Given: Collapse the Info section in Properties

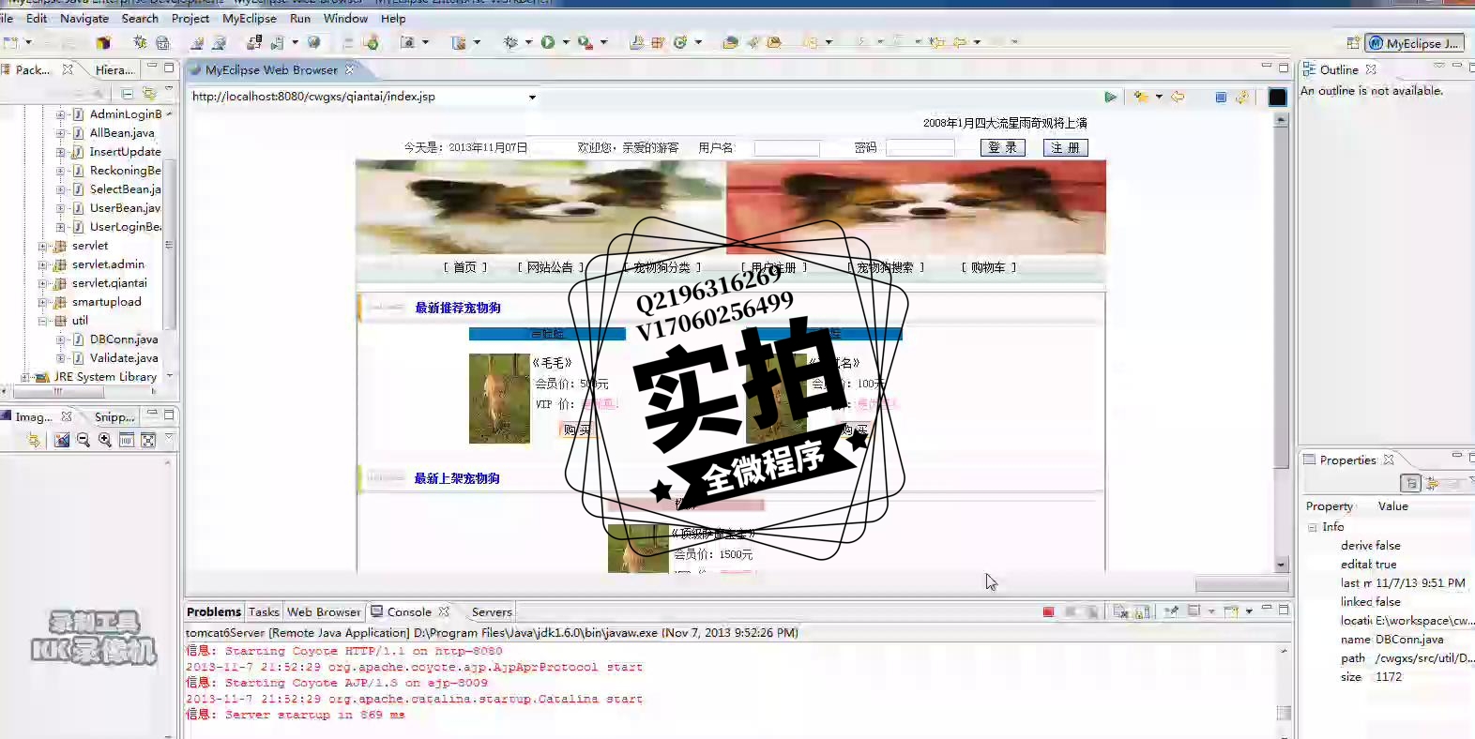Looking at the screenshot, I should click(1313, 527).
